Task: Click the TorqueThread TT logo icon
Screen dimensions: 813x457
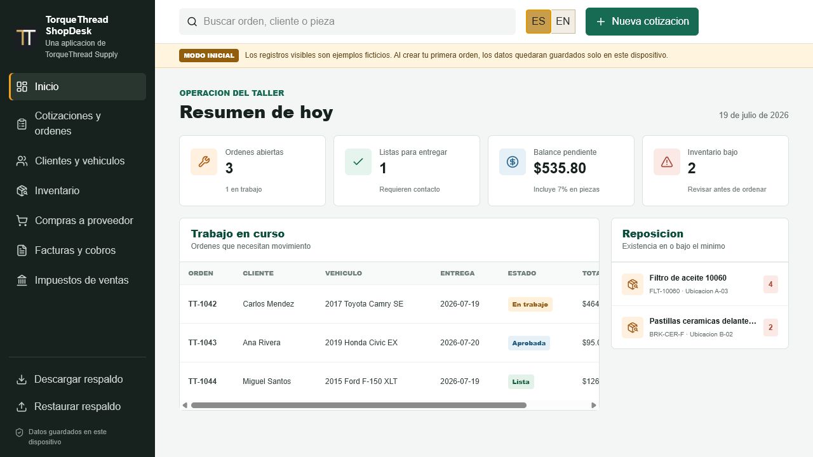Action: pyautogui.click(x=26, y=37)
